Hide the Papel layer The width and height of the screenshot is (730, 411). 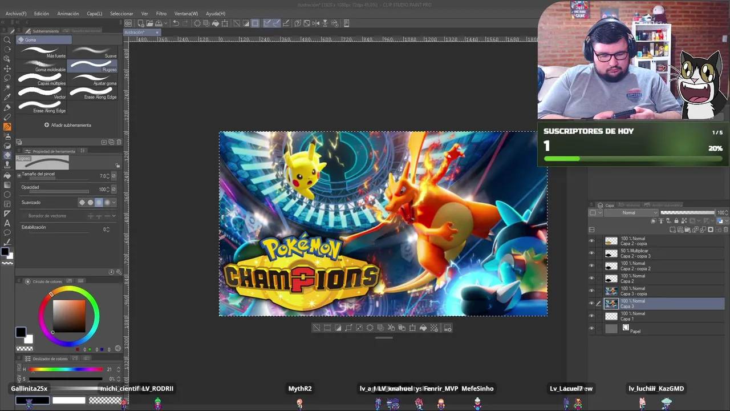(591, 328)
